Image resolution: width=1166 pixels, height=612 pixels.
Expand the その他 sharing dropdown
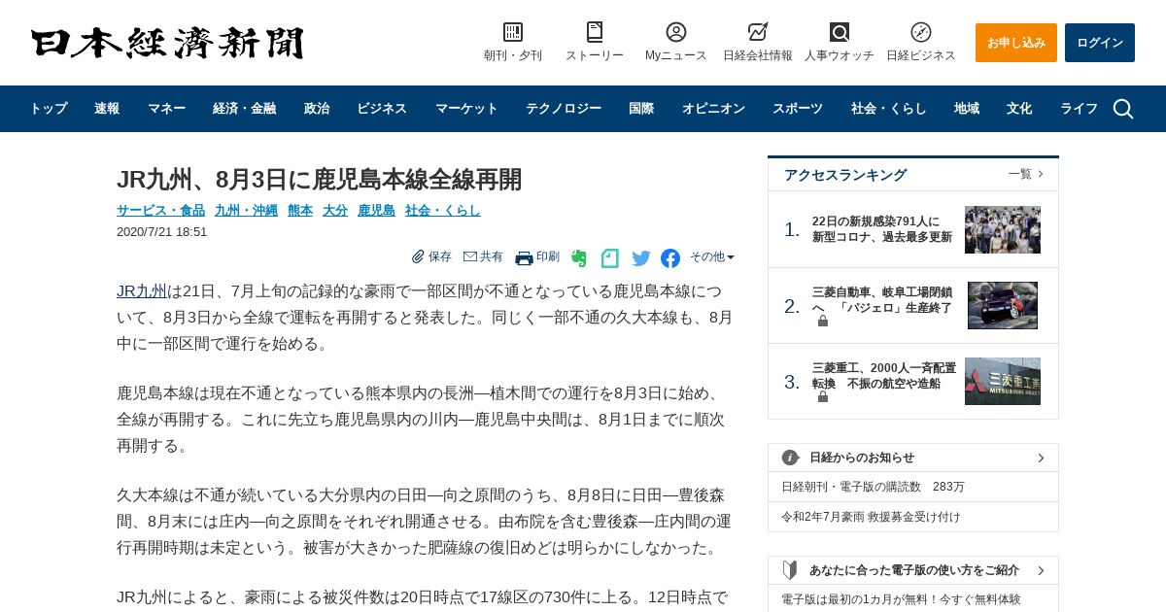(712, 257)
